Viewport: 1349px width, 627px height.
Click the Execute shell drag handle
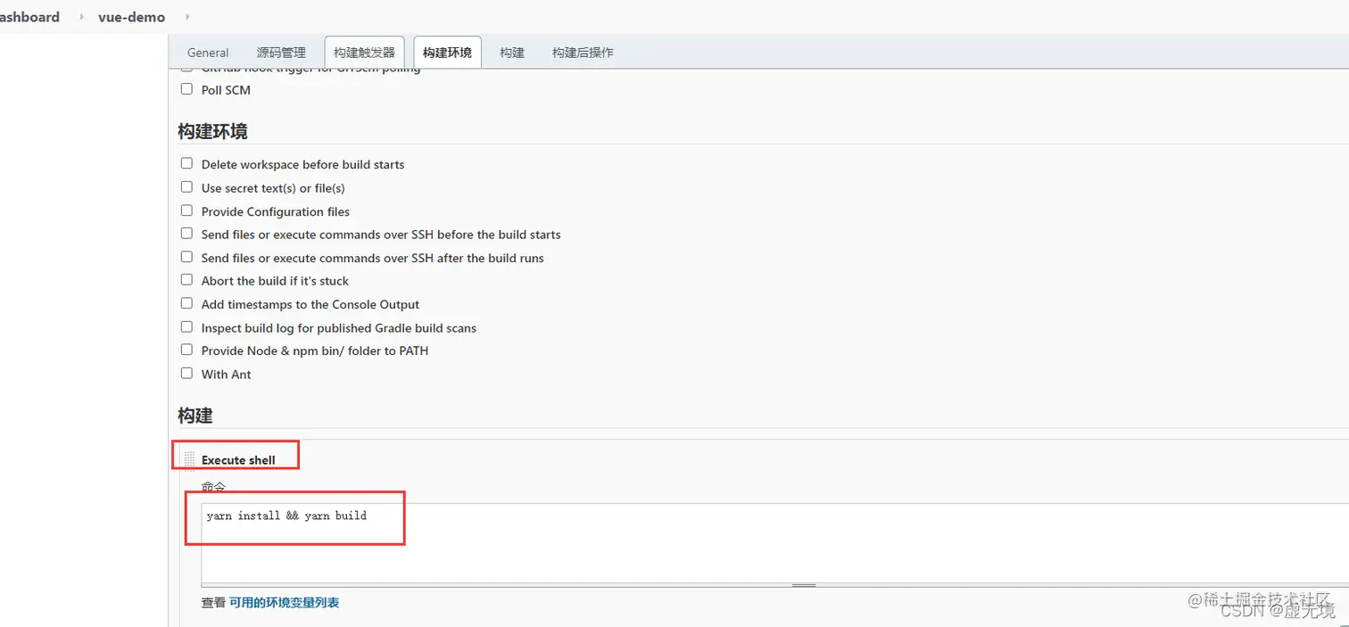pos(189,459)
